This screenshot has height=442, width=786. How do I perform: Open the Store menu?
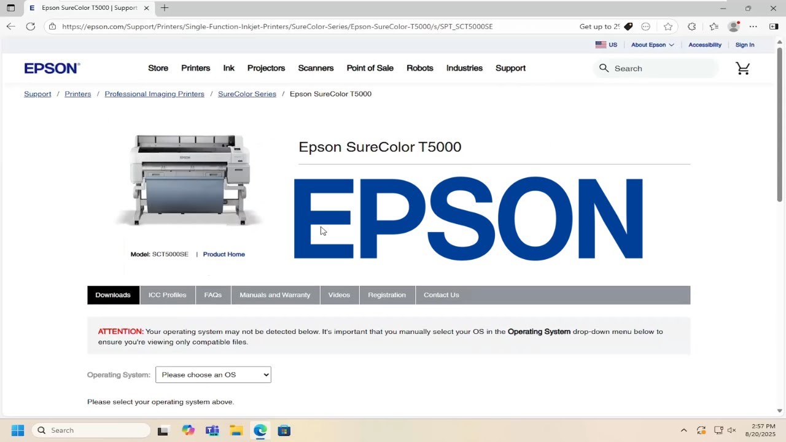pos(158,68)
